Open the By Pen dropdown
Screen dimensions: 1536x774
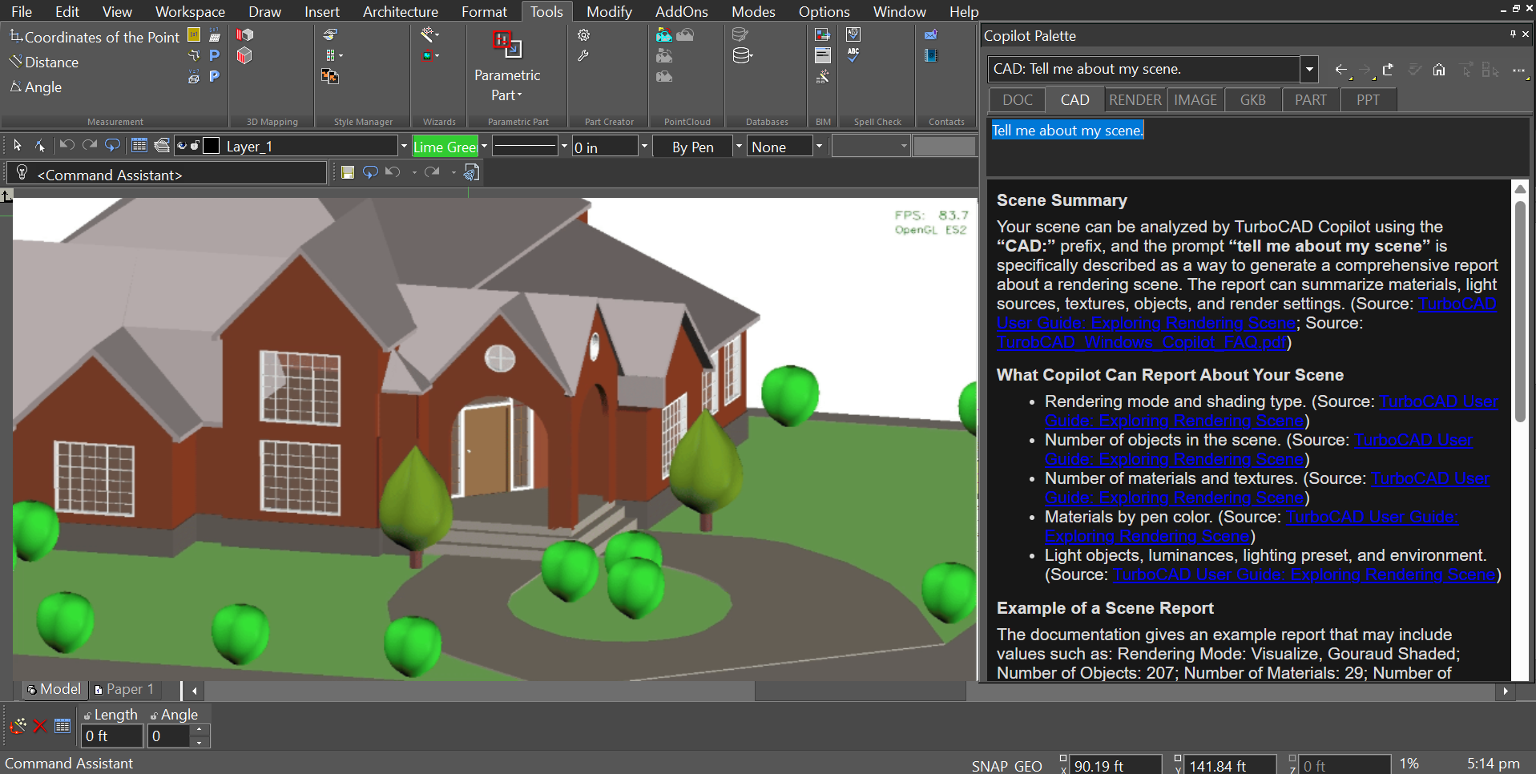click(738, 146)
